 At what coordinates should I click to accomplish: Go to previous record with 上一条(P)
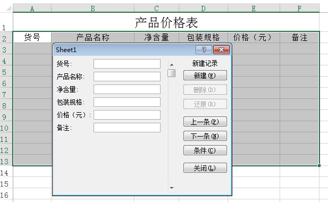pyautogui.click(x=205, y=122)
